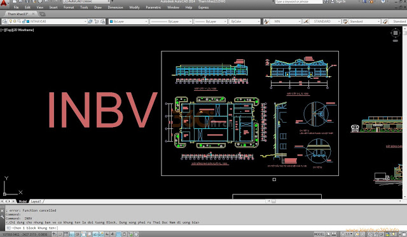Toggle the layer lock icon
The image size is (407, 237).
coord(24,21)
